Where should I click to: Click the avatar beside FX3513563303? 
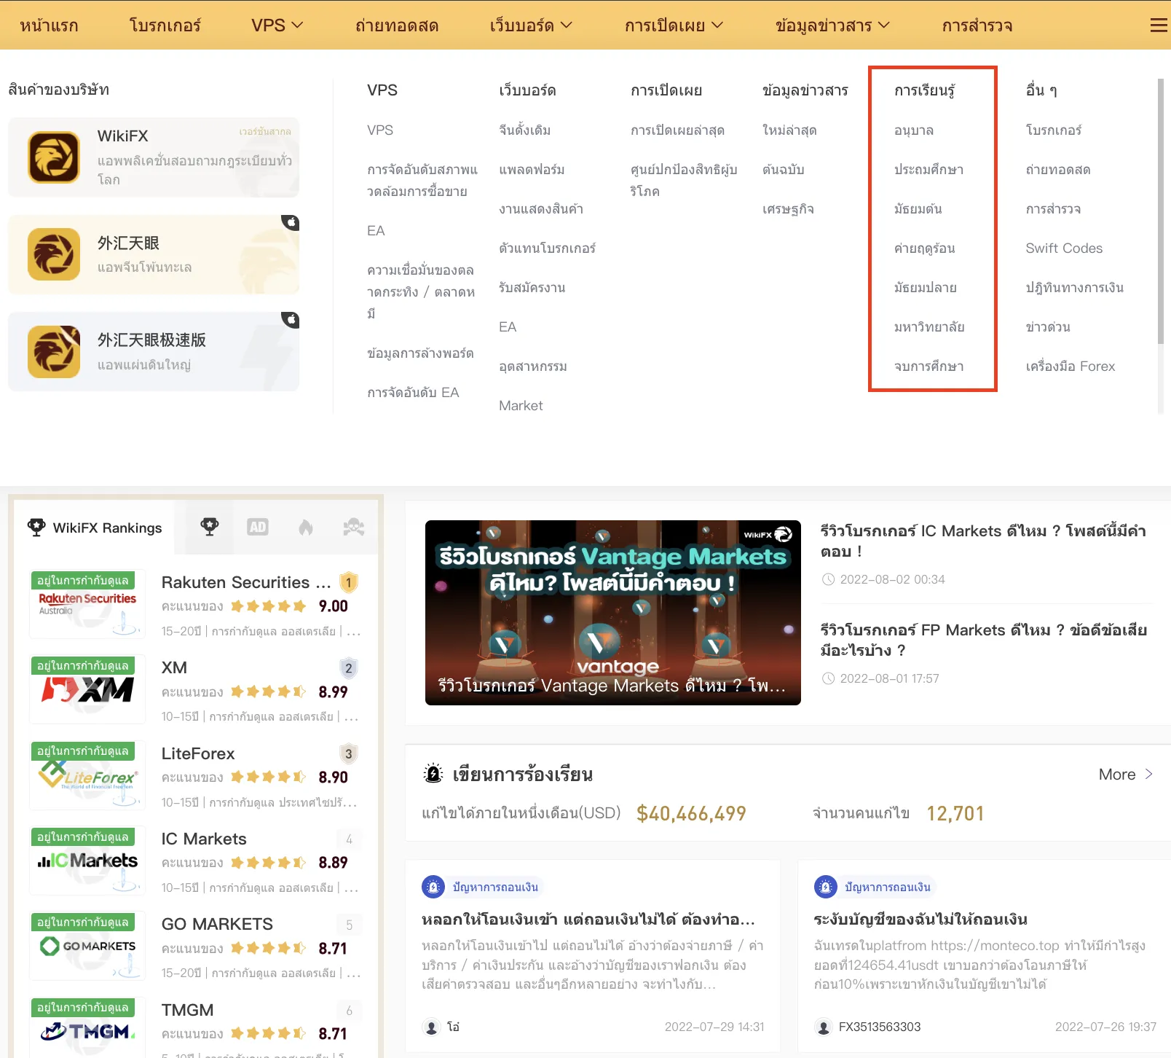(x=824, y=1027)
